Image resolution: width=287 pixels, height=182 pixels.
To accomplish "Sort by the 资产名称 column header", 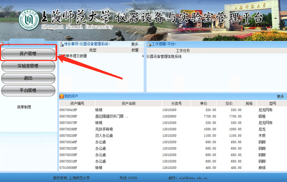I will point(128,103).
